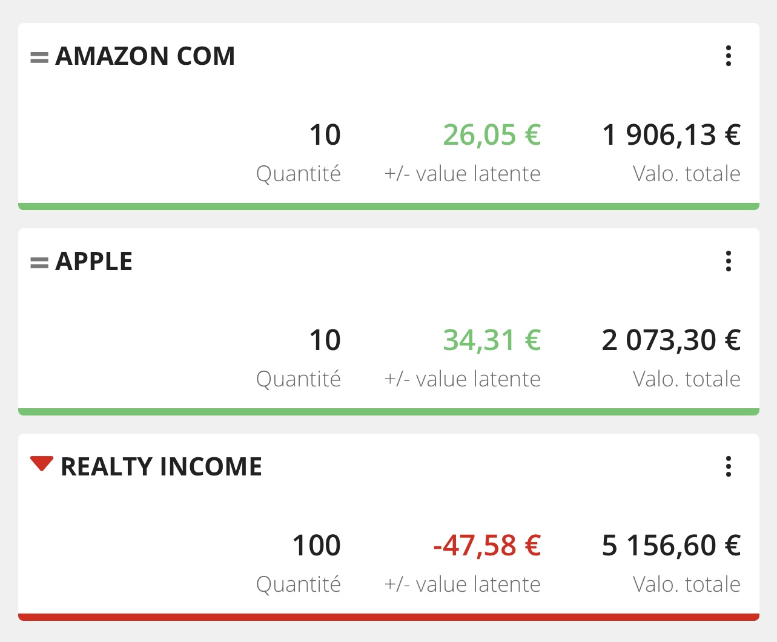The image size is (777, 642).
Task: Click the green bar under the AMAZON COM card
Action: [389, 207]
